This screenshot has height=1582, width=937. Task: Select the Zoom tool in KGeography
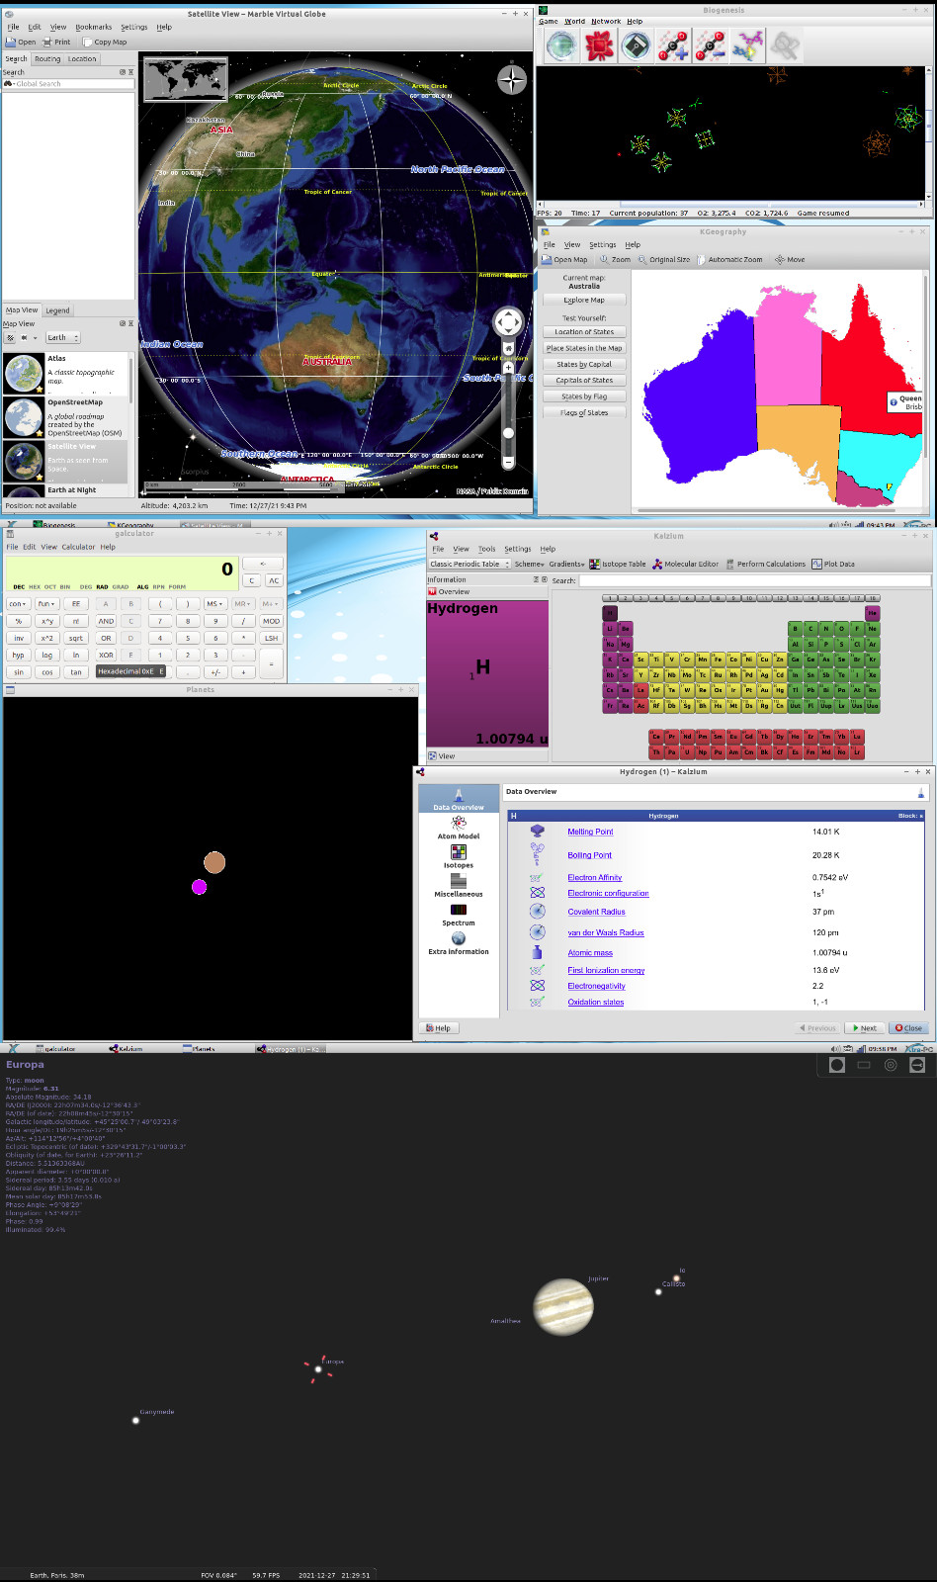point(615,260)
